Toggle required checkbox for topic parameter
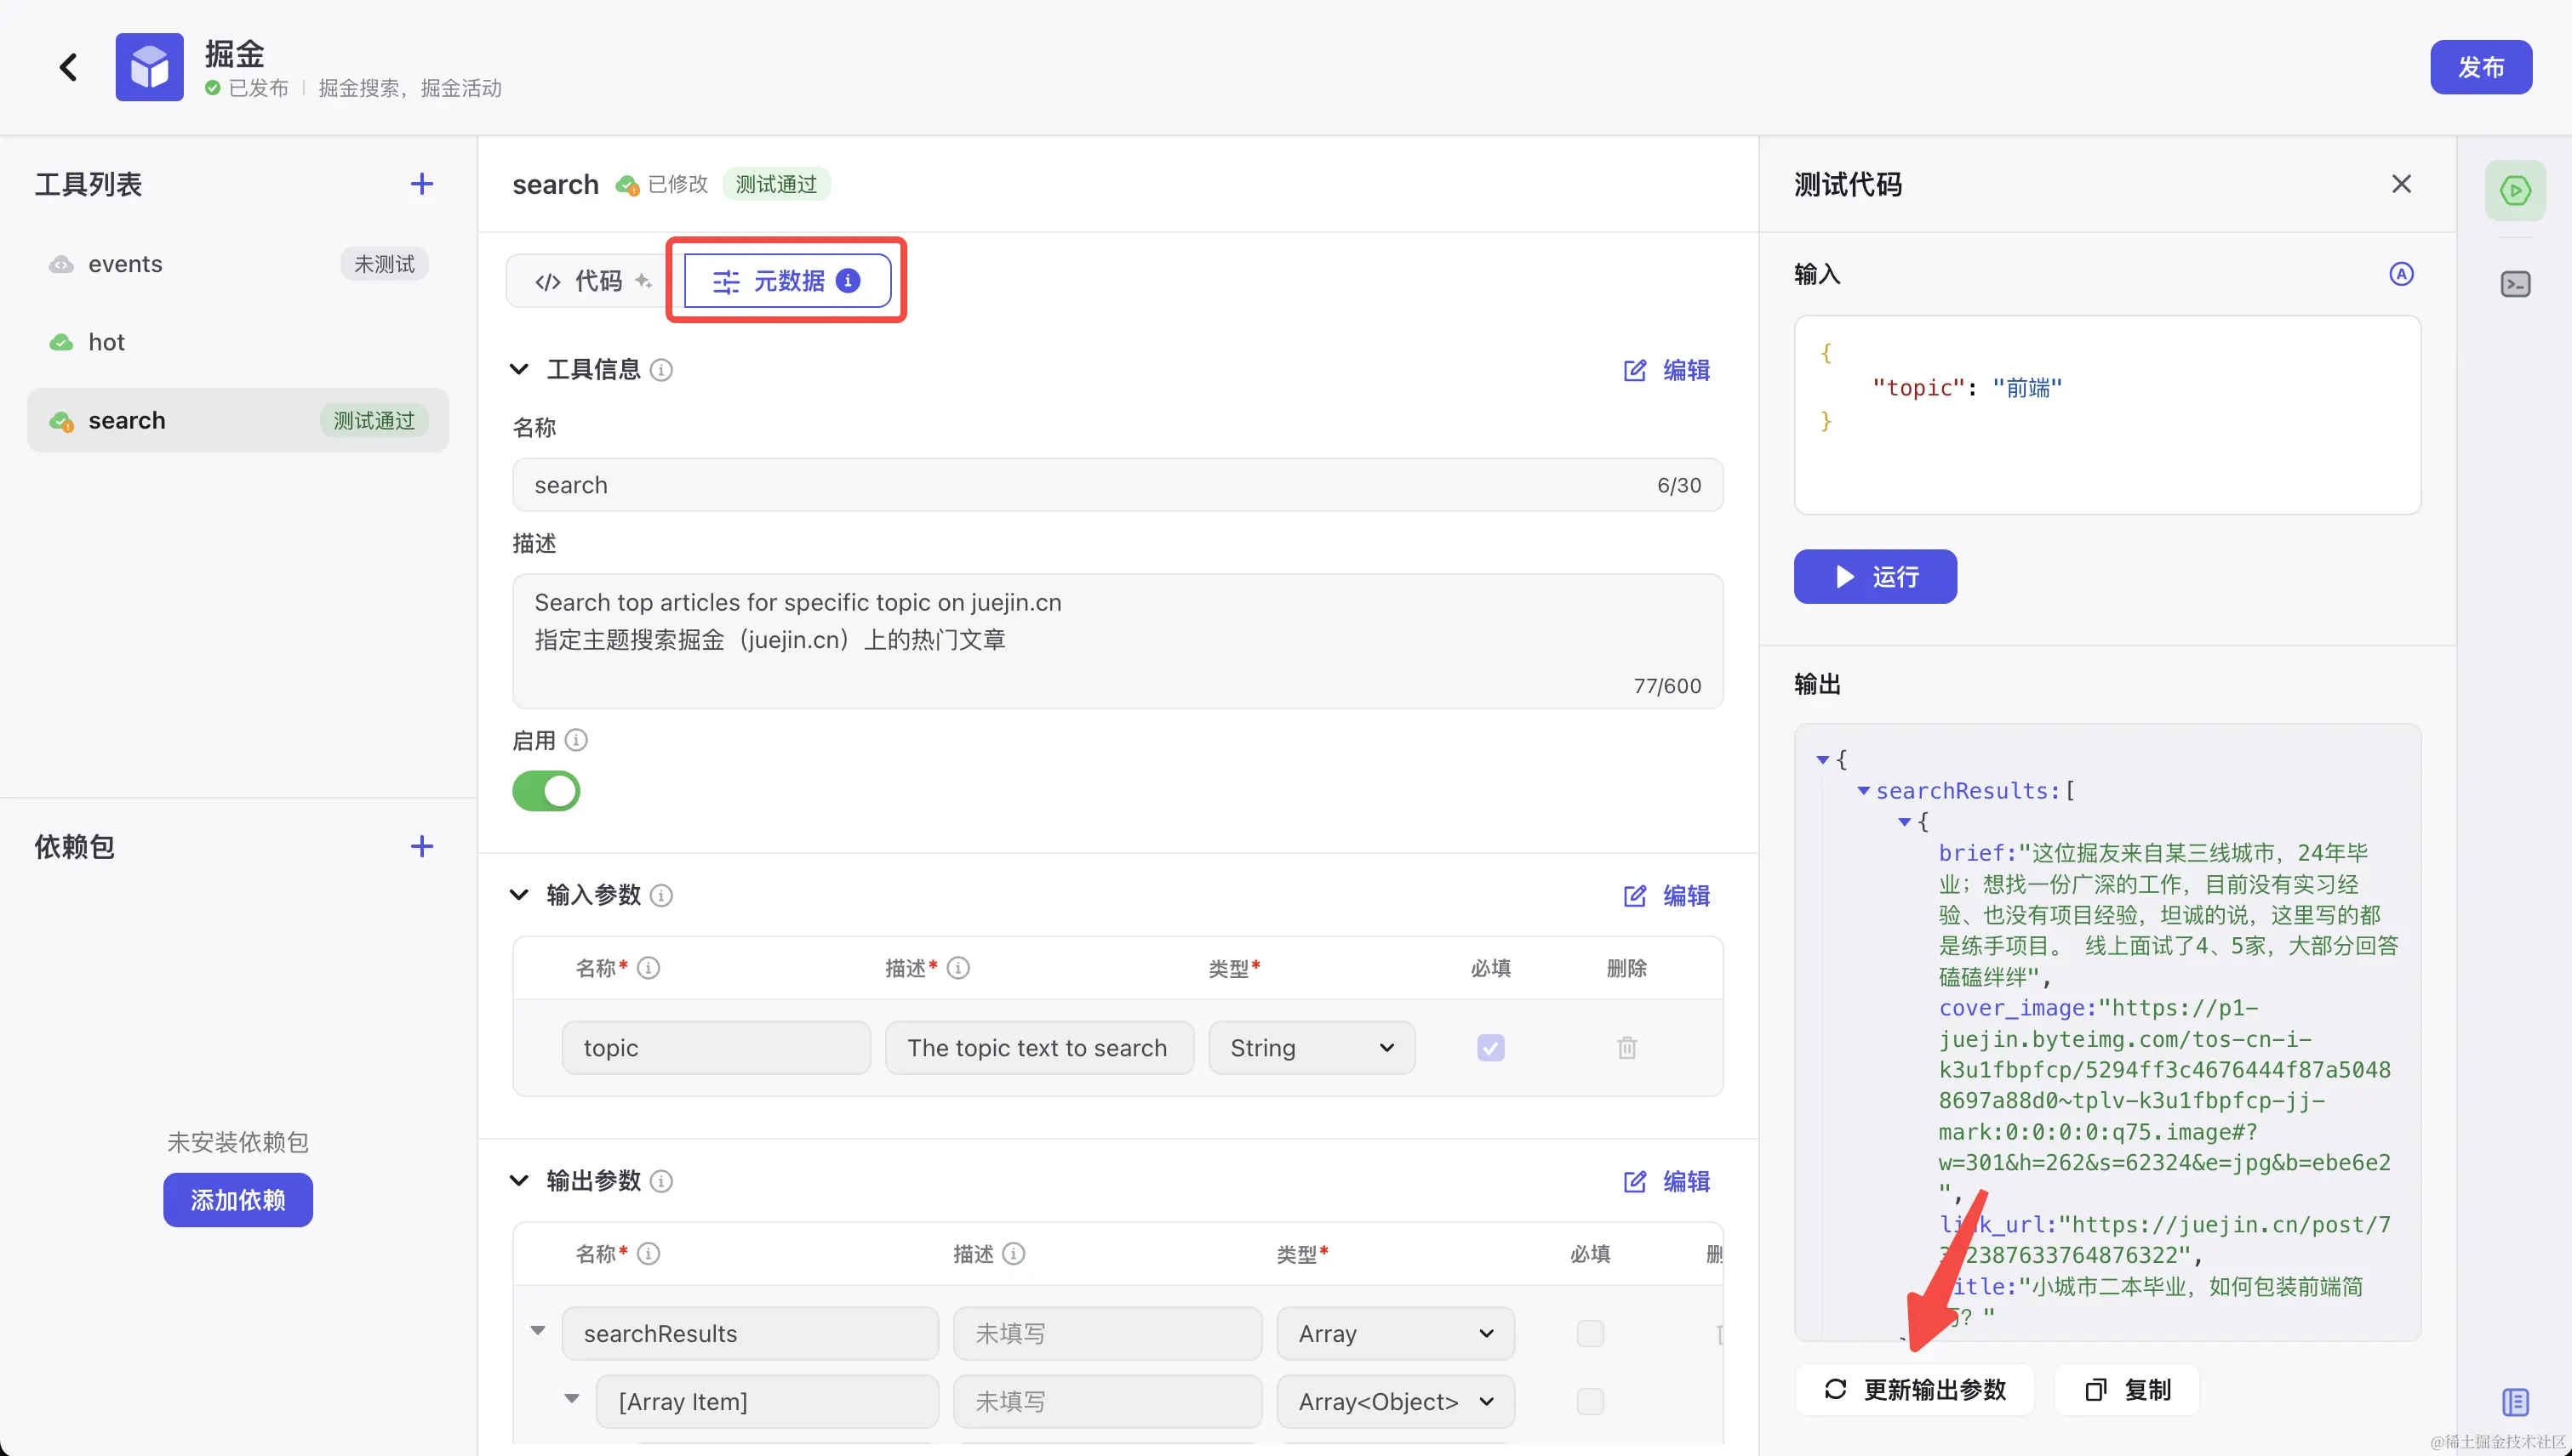The height and width of the screenshot is (1456, 2572). pyautogui.click(x=1490, y=1048)
